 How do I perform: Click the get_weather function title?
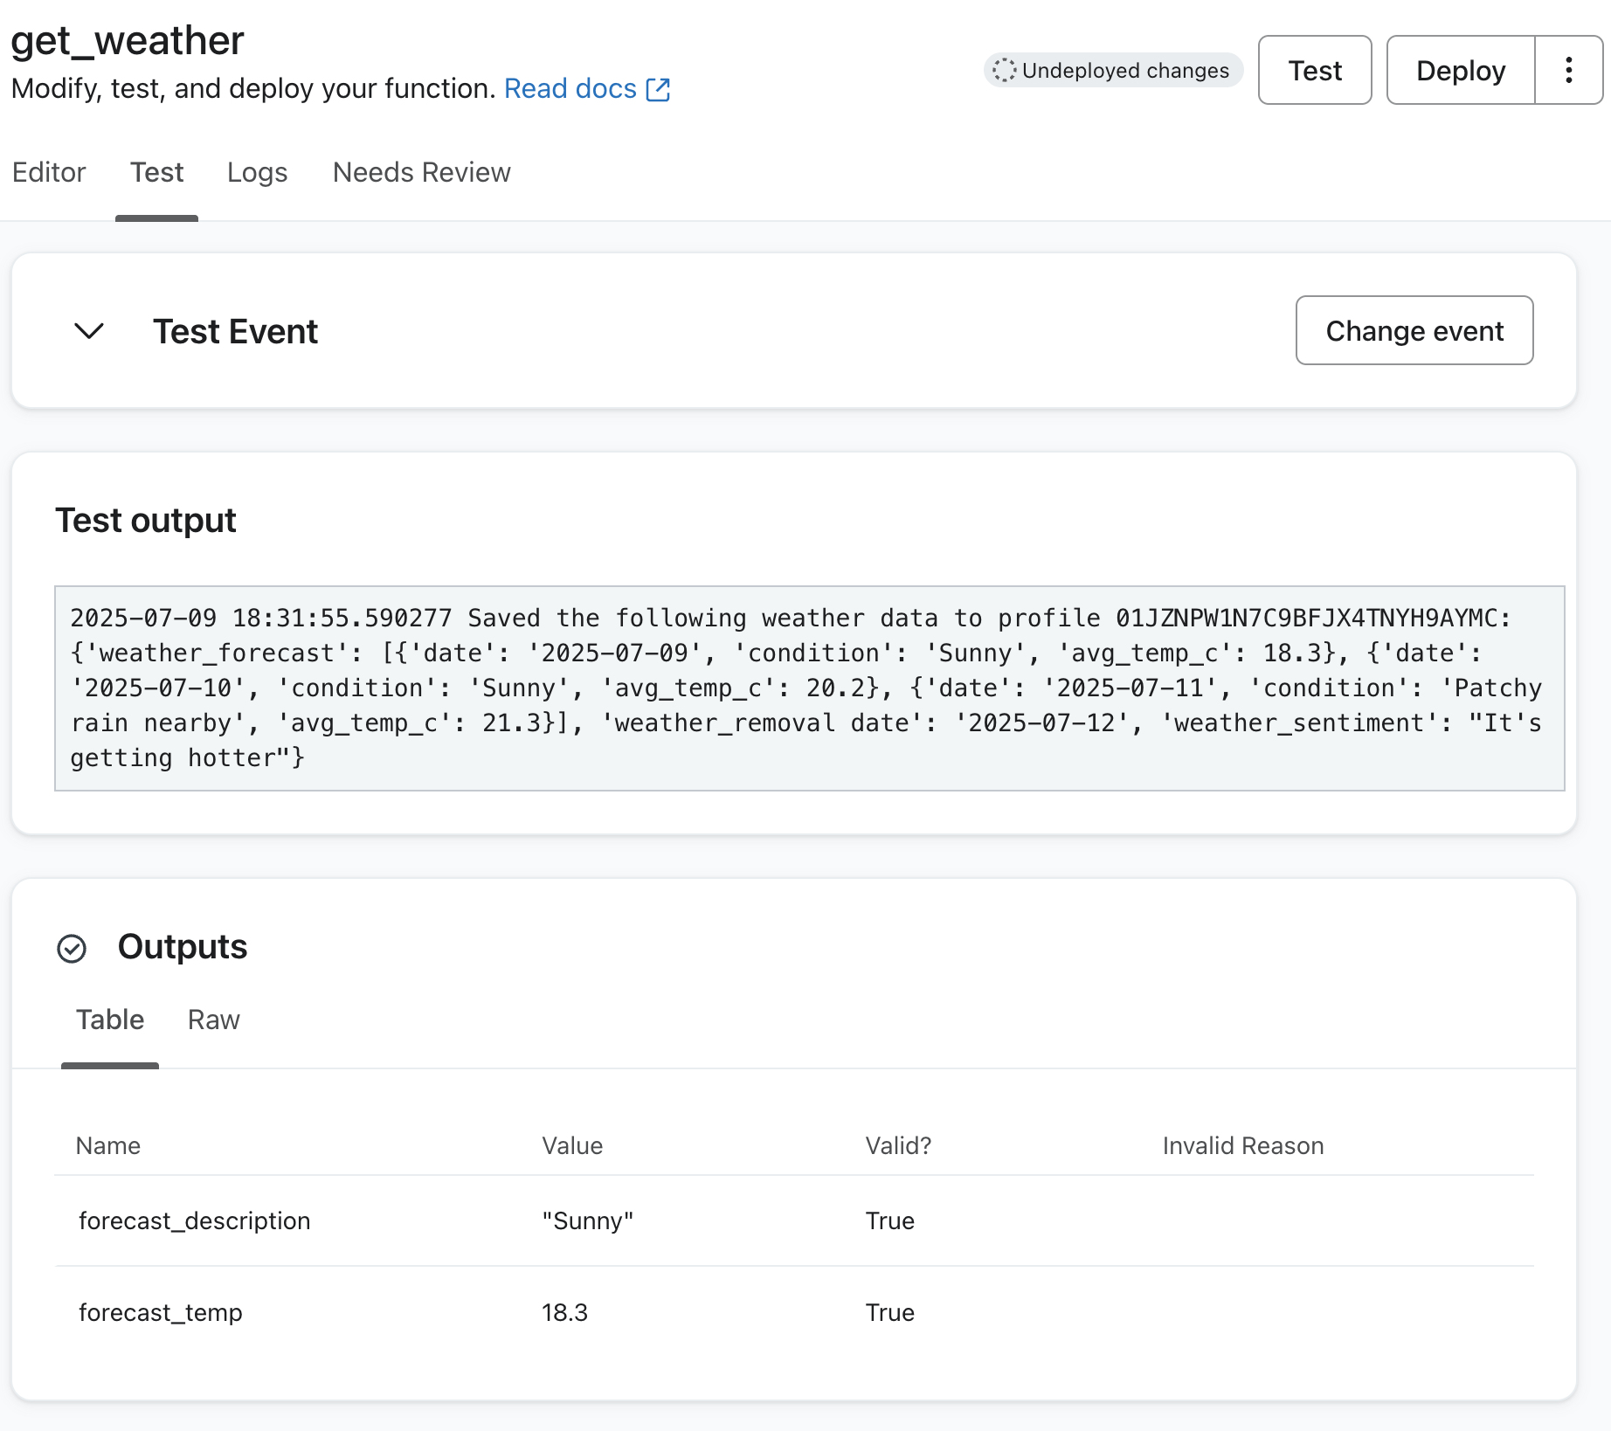pyautogui.click(x=128, y=41)
